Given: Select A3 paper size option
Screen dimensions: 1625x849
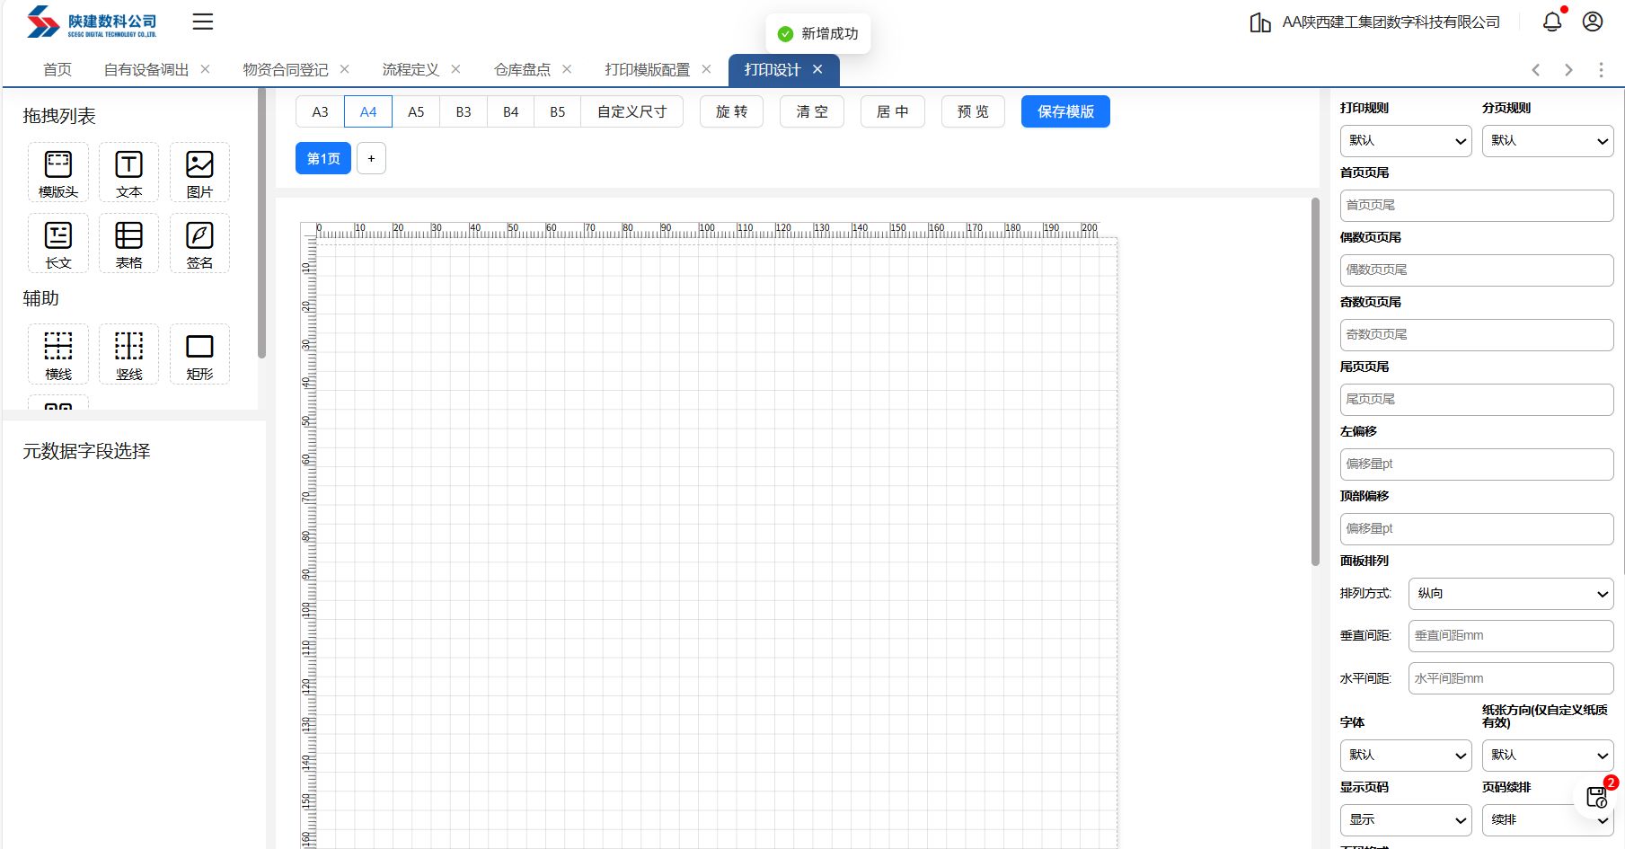Looking at the screenshot, I should tap(320, 112).
